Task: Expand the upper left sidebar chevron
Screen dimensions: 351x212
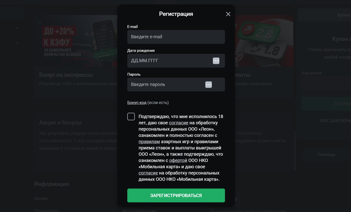Action: (x=17, y=28)
